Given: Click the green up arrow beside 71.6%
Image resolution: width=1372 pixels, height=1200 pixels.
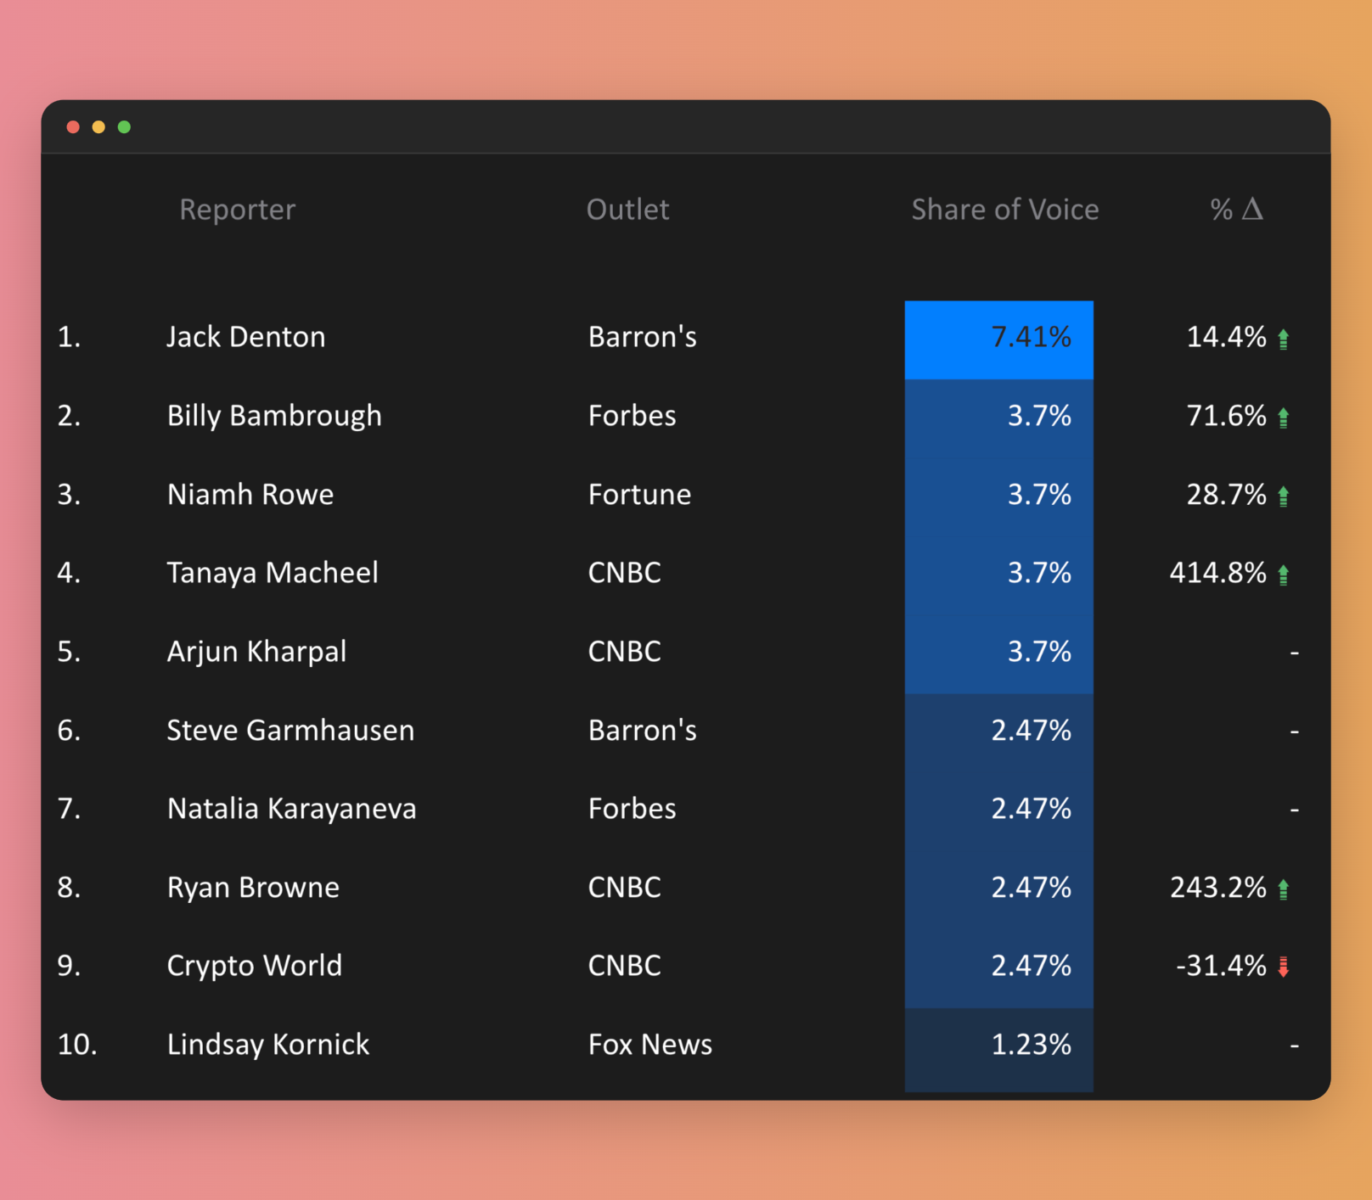Looking at the screenshot, I should [1283, 418].
